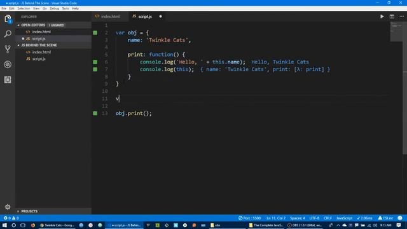Open the editor More Actions menu
This screenshot has height=229, width=407.
[401, 17]
